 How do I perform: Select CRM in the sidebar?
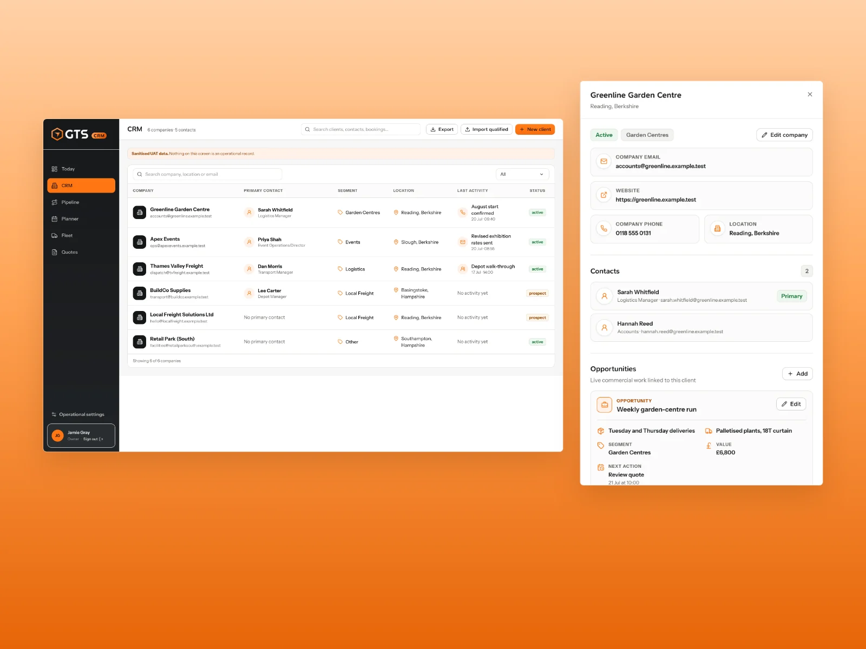[x=81, y=186]
